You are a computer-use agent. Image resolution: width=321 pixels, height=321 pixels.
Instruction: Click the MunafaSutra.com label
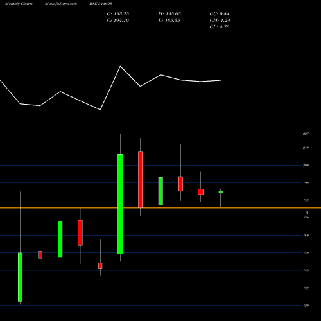(x=61, y=4)
